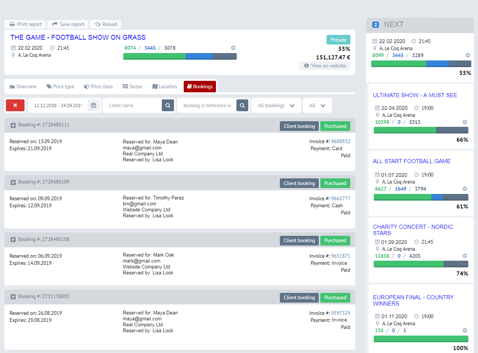Click the printer icon on Print report

click(13, 24)
